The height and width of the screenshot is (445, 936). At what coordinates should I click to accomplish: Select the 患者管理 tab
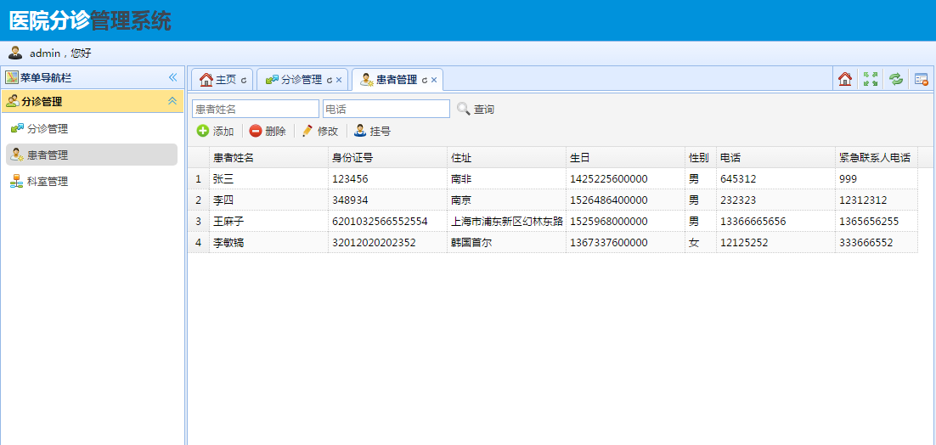(398, 79)
